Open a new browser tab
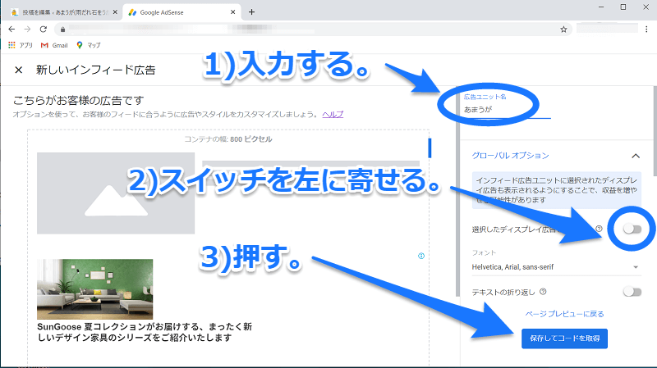The image size is (657, 368). pos(251,11)
